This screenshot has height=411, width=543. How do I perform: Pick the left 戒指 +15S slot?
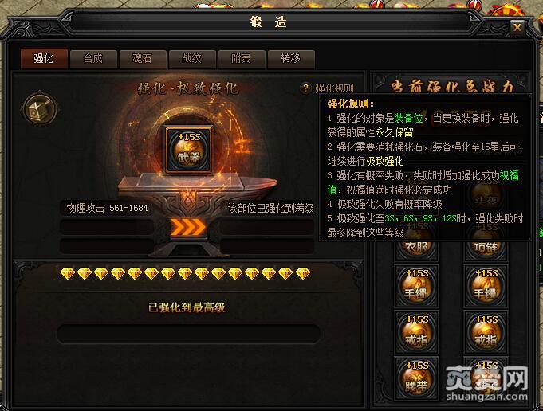point(417,332)
